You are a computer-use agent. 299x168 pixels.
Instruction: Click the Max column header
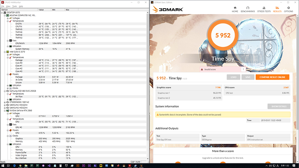coord(71,10)
